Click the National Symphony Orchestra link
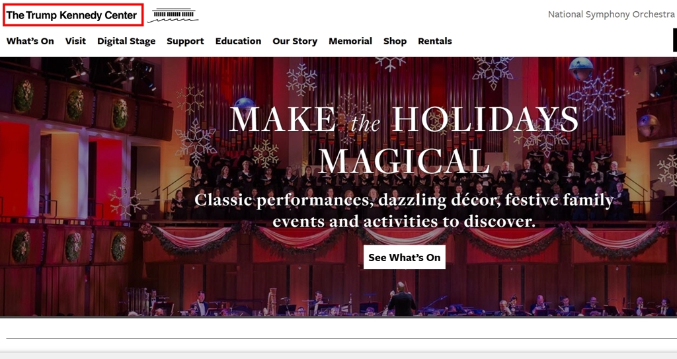Screen dimensions: 677x359 coord(611,15)
